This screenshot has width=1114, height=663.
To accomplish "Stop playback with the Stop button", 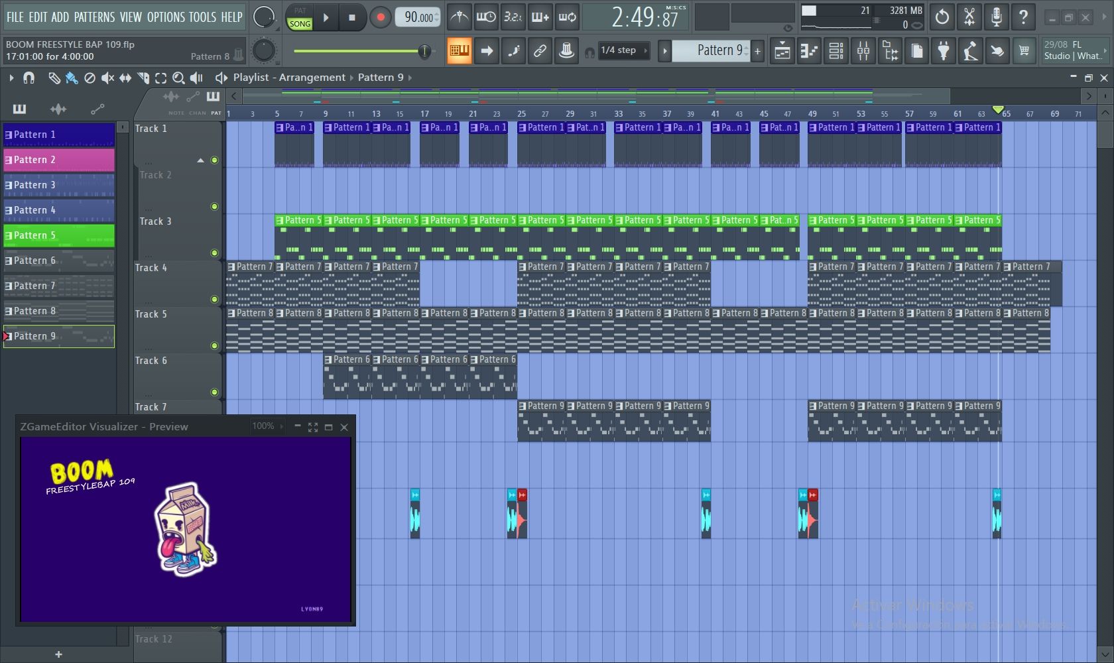I will point(352,18).
